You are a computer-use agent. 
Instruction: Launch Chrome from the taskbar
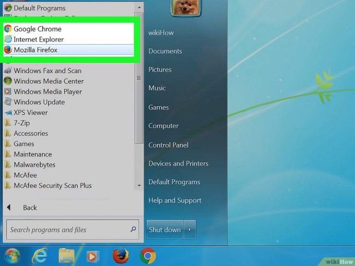tap(148, 256)
